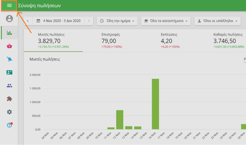Open the user account profile icon
Screen dimensions: 246x145
pyautogui.click(x=10, y=19)
